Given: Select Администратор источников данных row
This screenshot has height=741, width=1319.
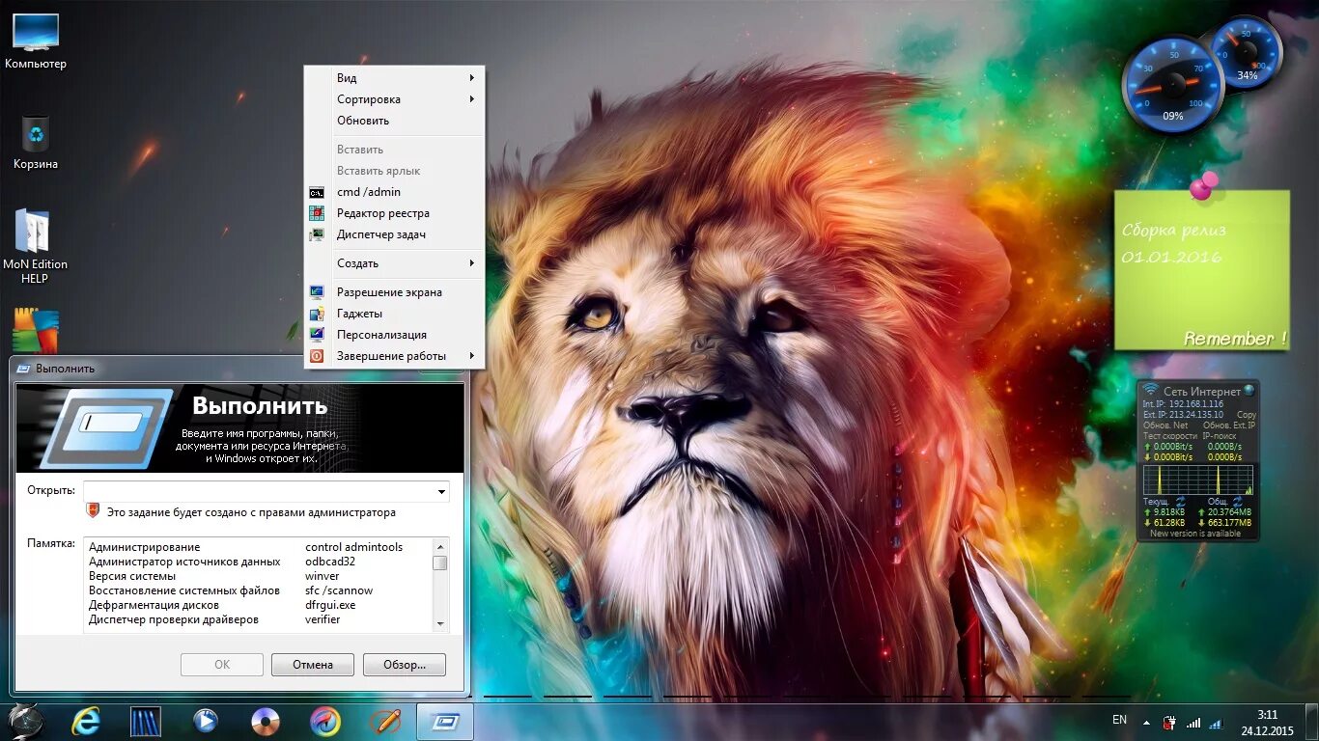Looking at the screenshot, I should 258,562.
